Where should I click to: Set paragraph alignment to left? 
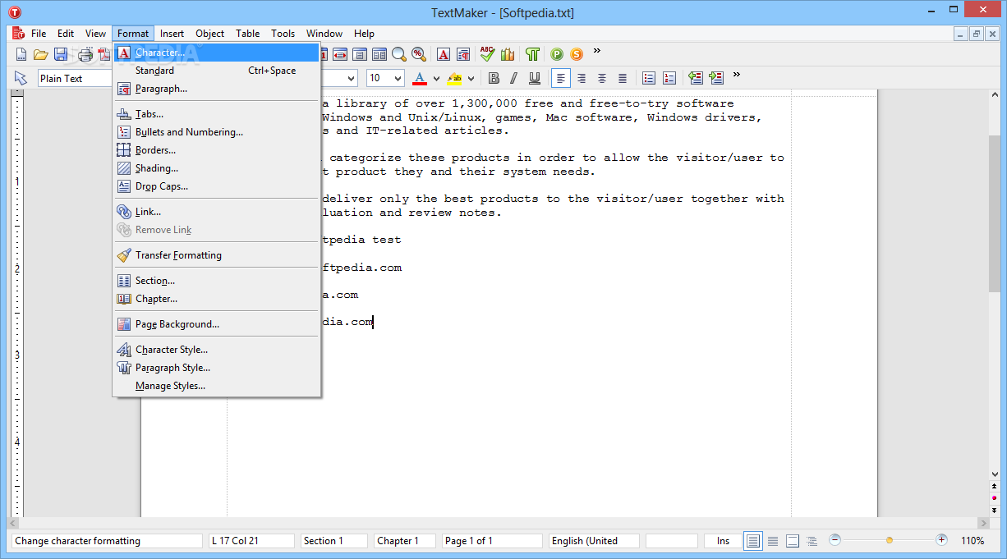point(561,78)
